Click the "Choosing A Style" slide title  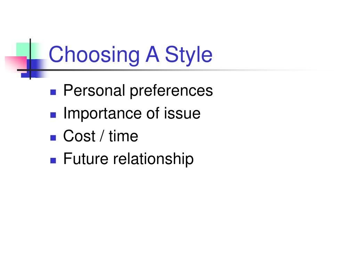(131, 55)
